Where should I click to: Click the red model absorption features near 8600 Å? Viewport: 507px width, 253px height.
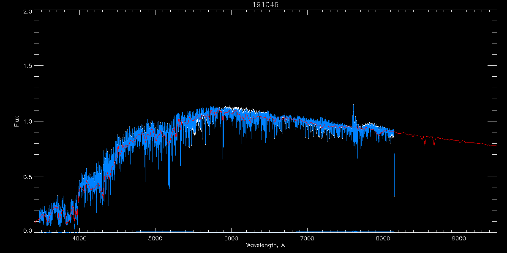(429, 140)
